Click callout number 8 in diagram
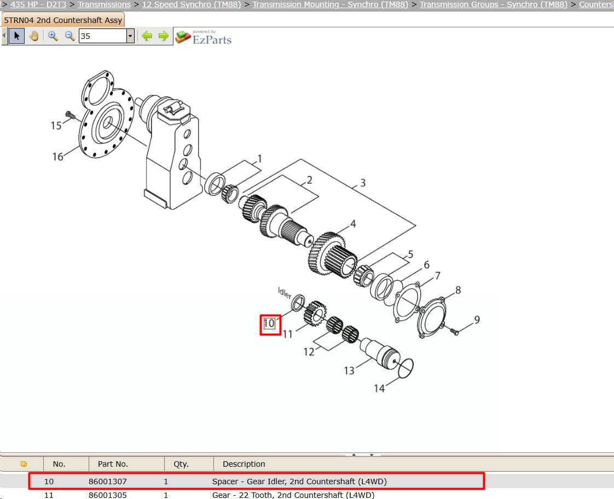Image resolution: width=614 pixels, height=499 pixels. click(458, 290)
